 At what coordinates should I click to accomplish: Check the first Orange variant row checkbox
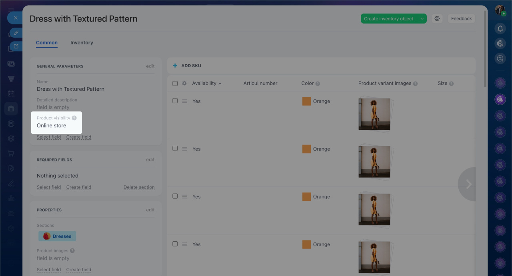(175, 101)
